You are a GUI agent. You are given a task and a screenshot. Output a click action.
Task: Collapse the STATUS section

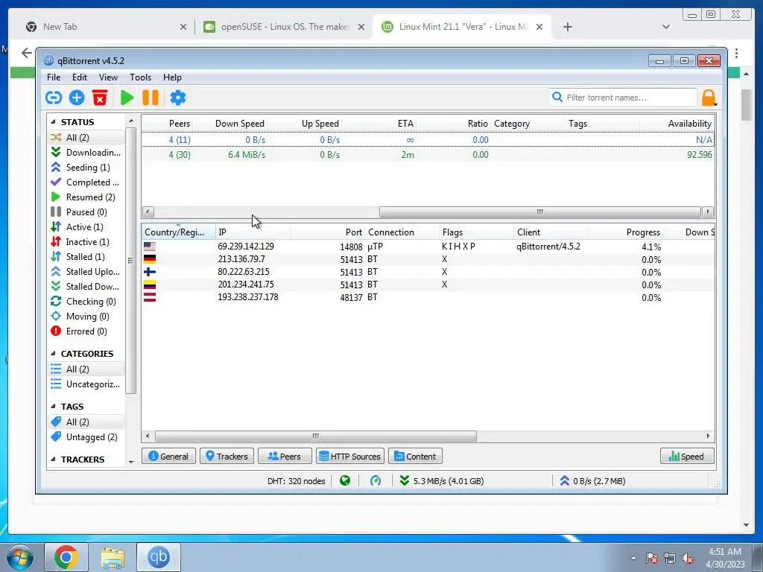[x=53, y=122]
